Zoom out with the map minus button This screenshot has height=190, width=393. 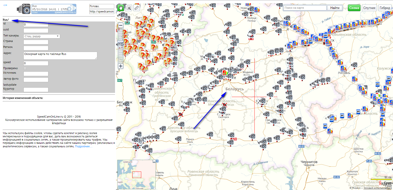pyautogui.click(x=121, y=25)
